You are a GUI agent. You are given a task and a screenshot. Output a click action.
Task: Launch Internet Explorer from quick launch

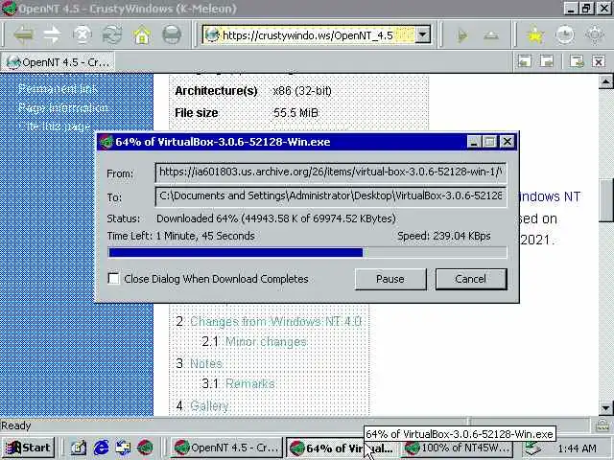[x=101, y=448]
